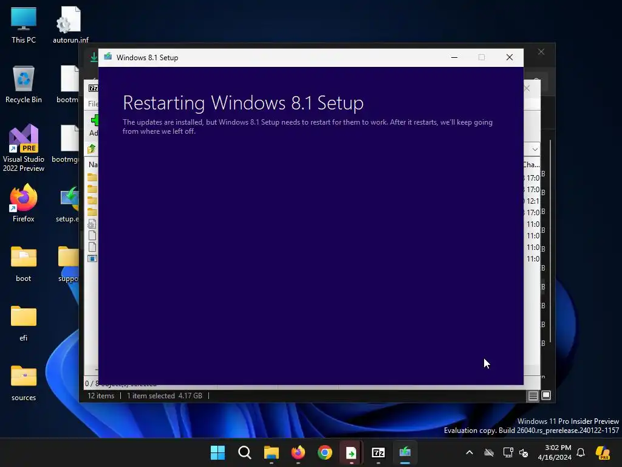Viewport: 622px width, 467px height.
Task: Open the clock showing 3:02 PM
Action: tap(555, 452)
